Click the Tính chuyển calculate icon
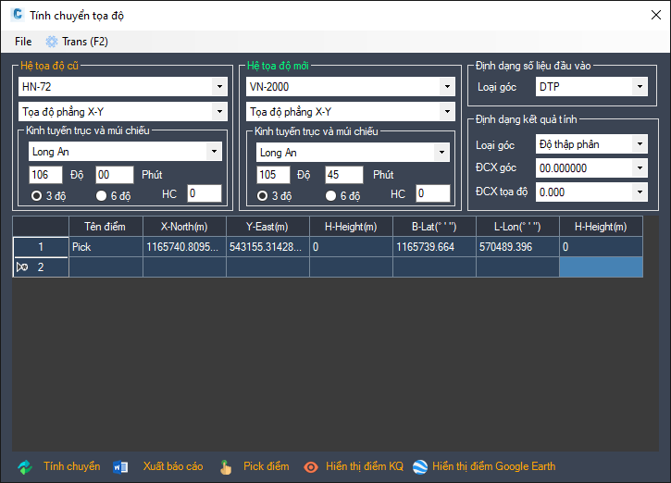This screenshot has width=671, height=483. click(25, 466)
